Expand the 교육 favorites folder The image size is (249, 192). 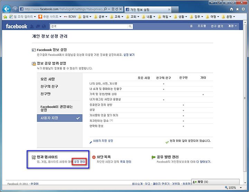coord(117,17)
